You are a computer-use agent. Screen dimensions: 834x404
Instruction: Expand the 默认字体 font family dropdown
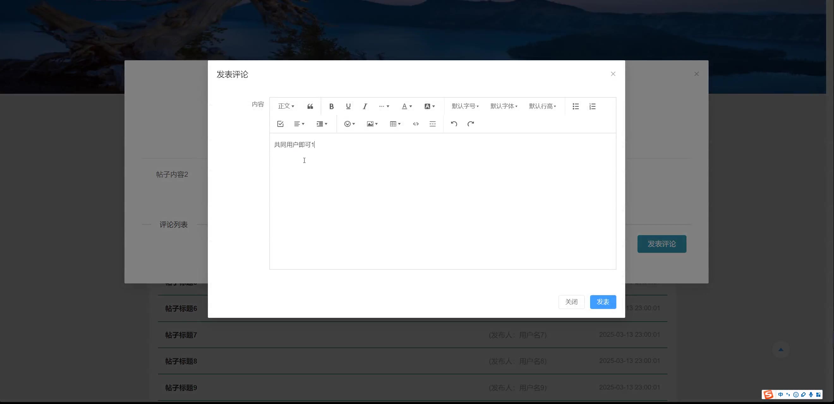pos(504,106)
